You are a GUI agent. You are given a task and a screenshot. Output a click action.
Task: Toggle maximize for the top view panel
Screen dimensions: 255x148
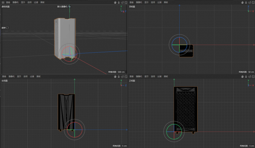tap(253, 3)
